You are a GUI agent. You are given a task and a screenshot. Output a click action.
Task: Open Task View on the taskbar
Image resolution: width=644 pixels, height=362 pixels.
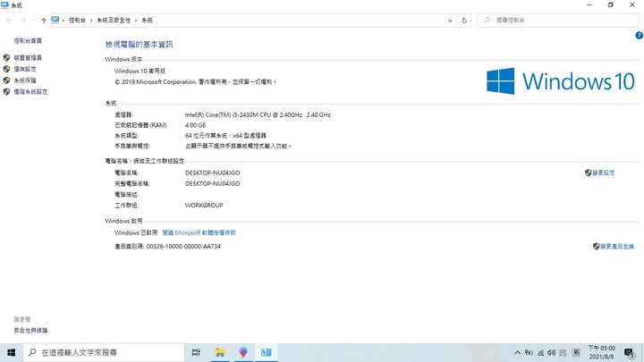click(196, 352)
